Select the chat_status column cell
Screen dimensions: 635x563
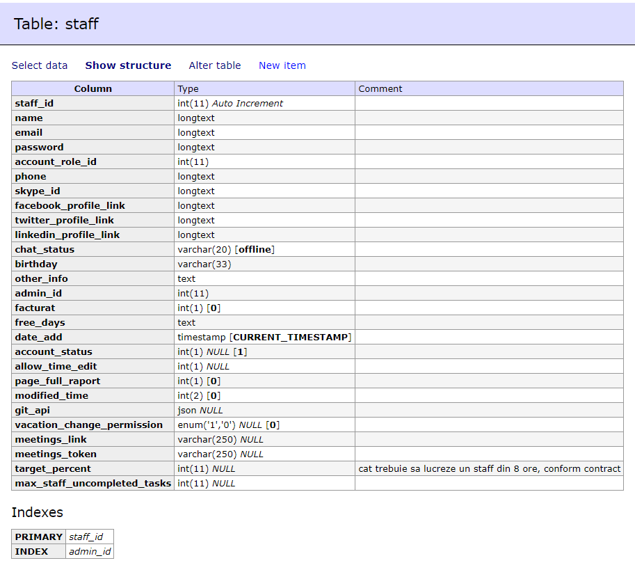(93, 249)
